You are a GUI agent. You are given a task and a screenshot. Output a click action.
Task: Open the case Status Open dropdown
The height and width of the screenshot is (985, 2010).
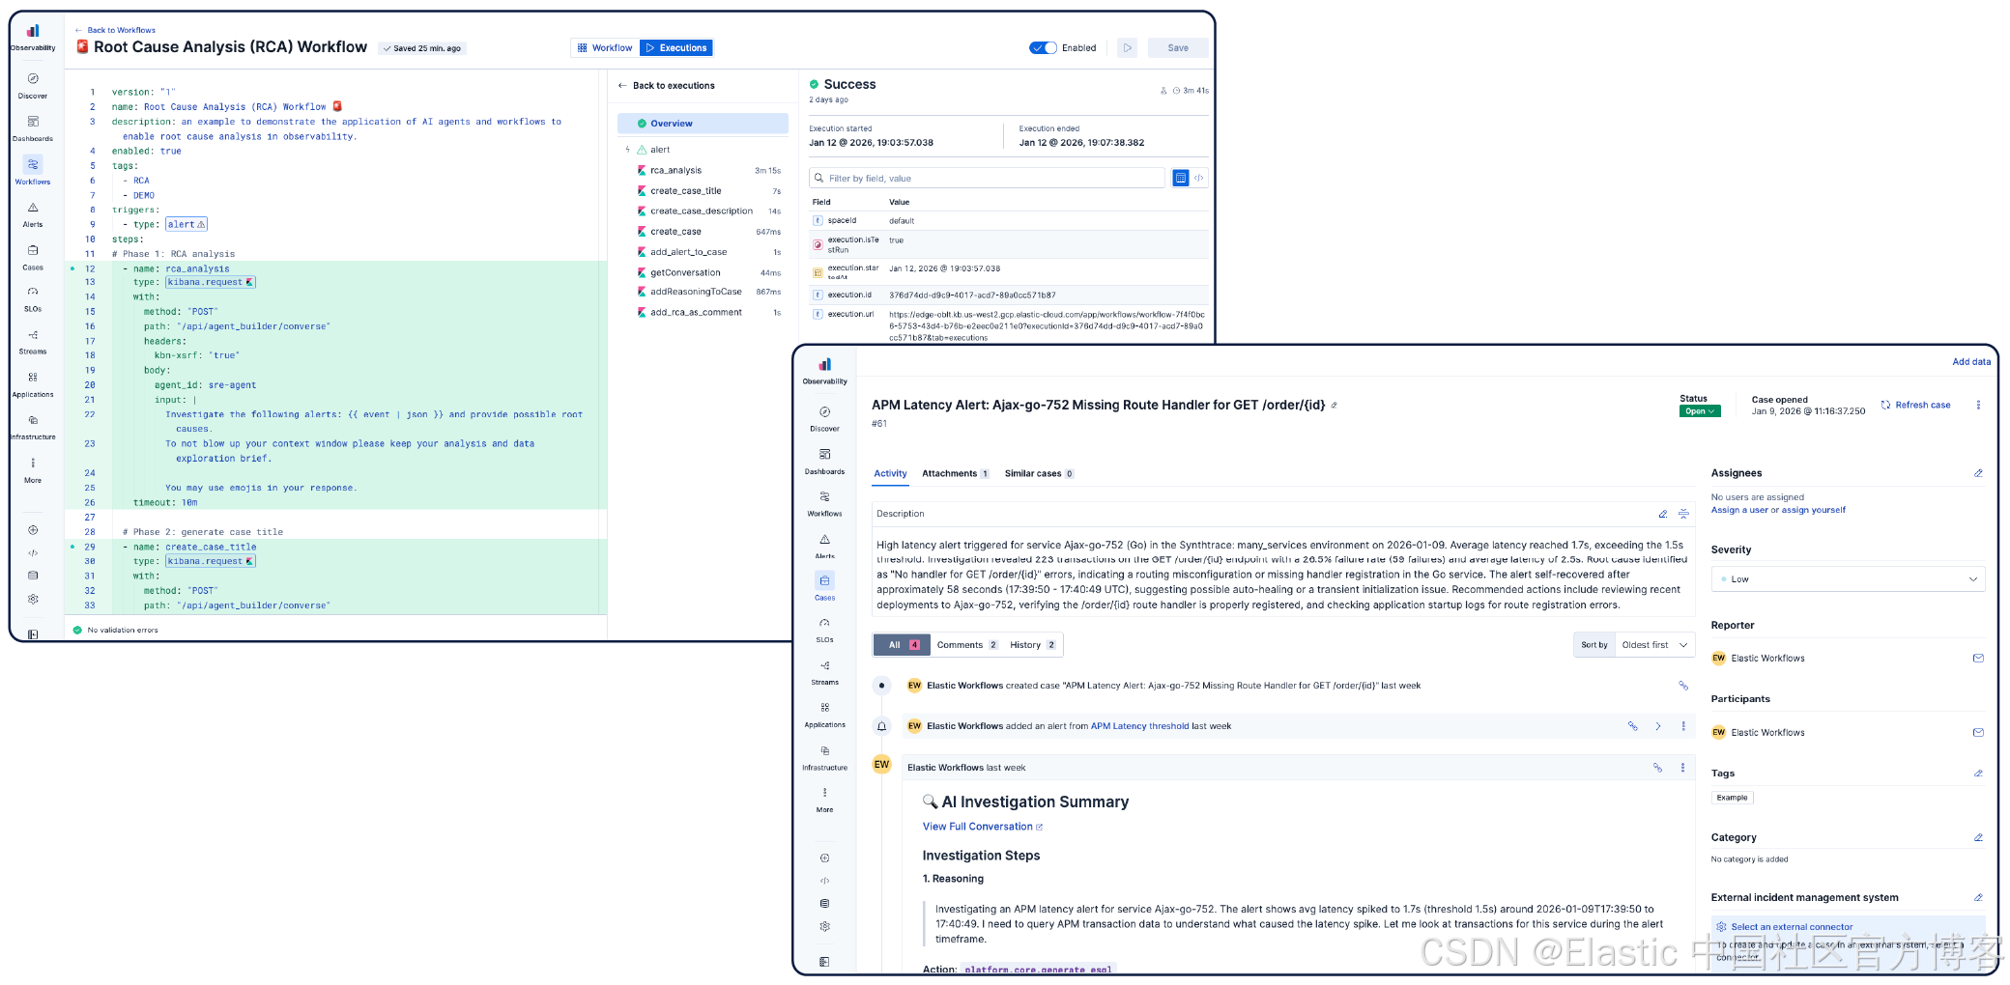tap(1700, 411)
